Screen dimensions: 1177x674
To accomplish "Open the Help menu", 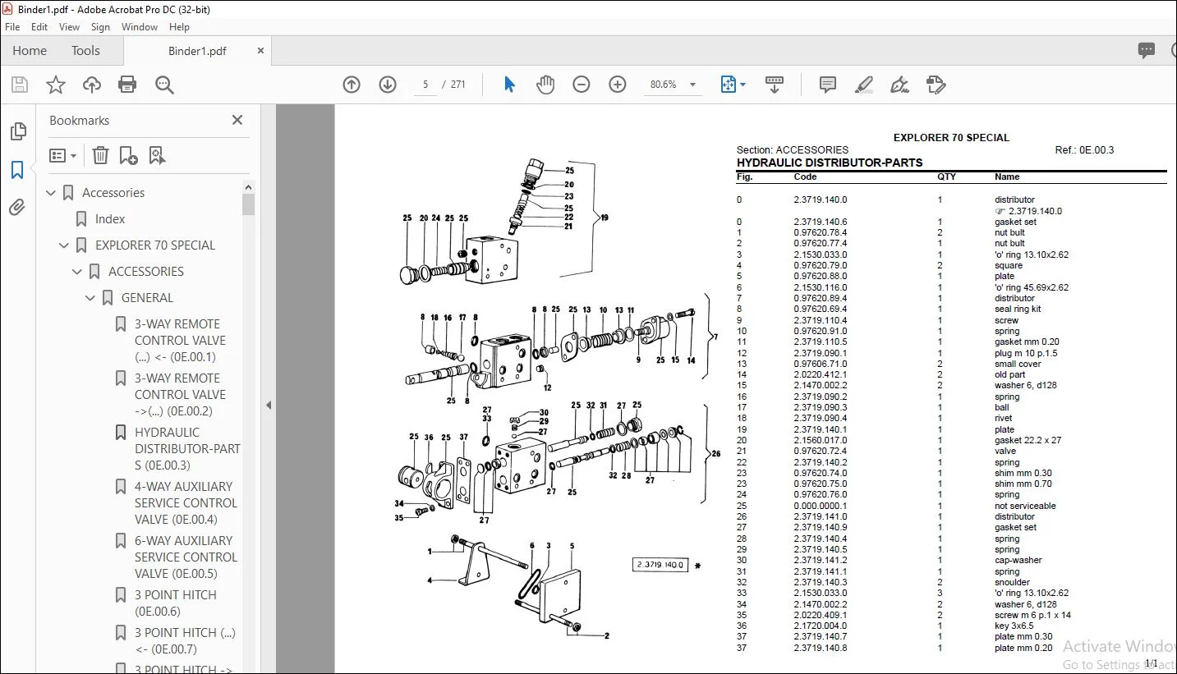I will [x=179, y=26].
